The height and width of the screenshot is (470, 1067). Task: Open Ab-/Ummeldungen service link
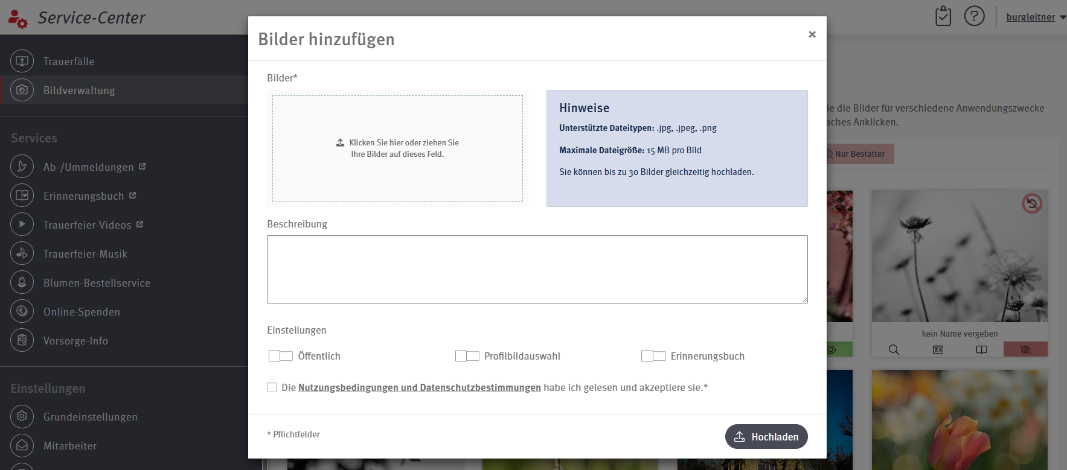89,167
